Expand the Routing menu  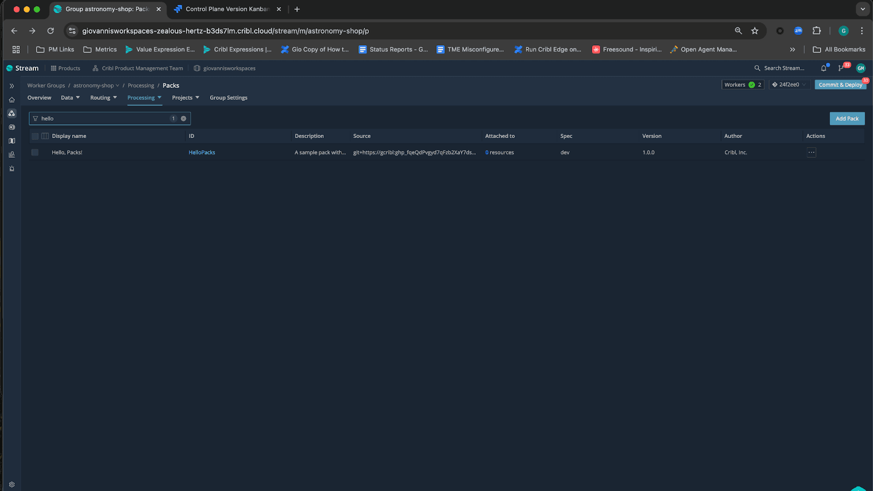coord(103,98)
